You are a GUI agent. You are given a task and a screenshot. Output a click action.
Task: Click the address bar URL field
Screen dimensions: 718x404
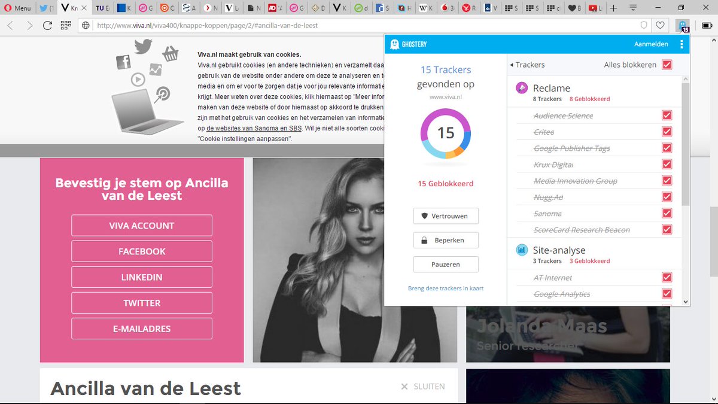coord(365,25)
